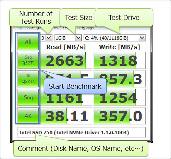The height and width of the screenshot is (159, 171).
Task: Start all benchmarks with All button
Action: click(x=28, y=42)
